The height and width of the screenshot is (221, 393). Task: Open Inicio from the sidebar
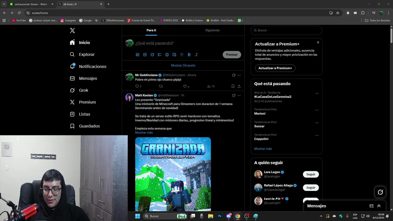(80, 42)
